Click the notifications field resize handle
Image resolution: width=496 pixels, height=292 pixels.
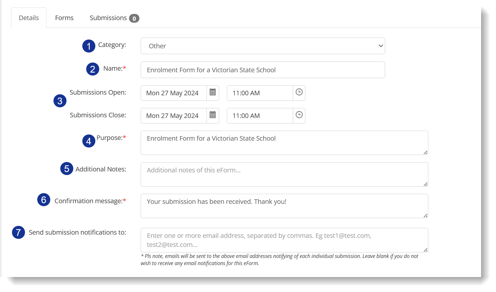(x=425, y=250)
